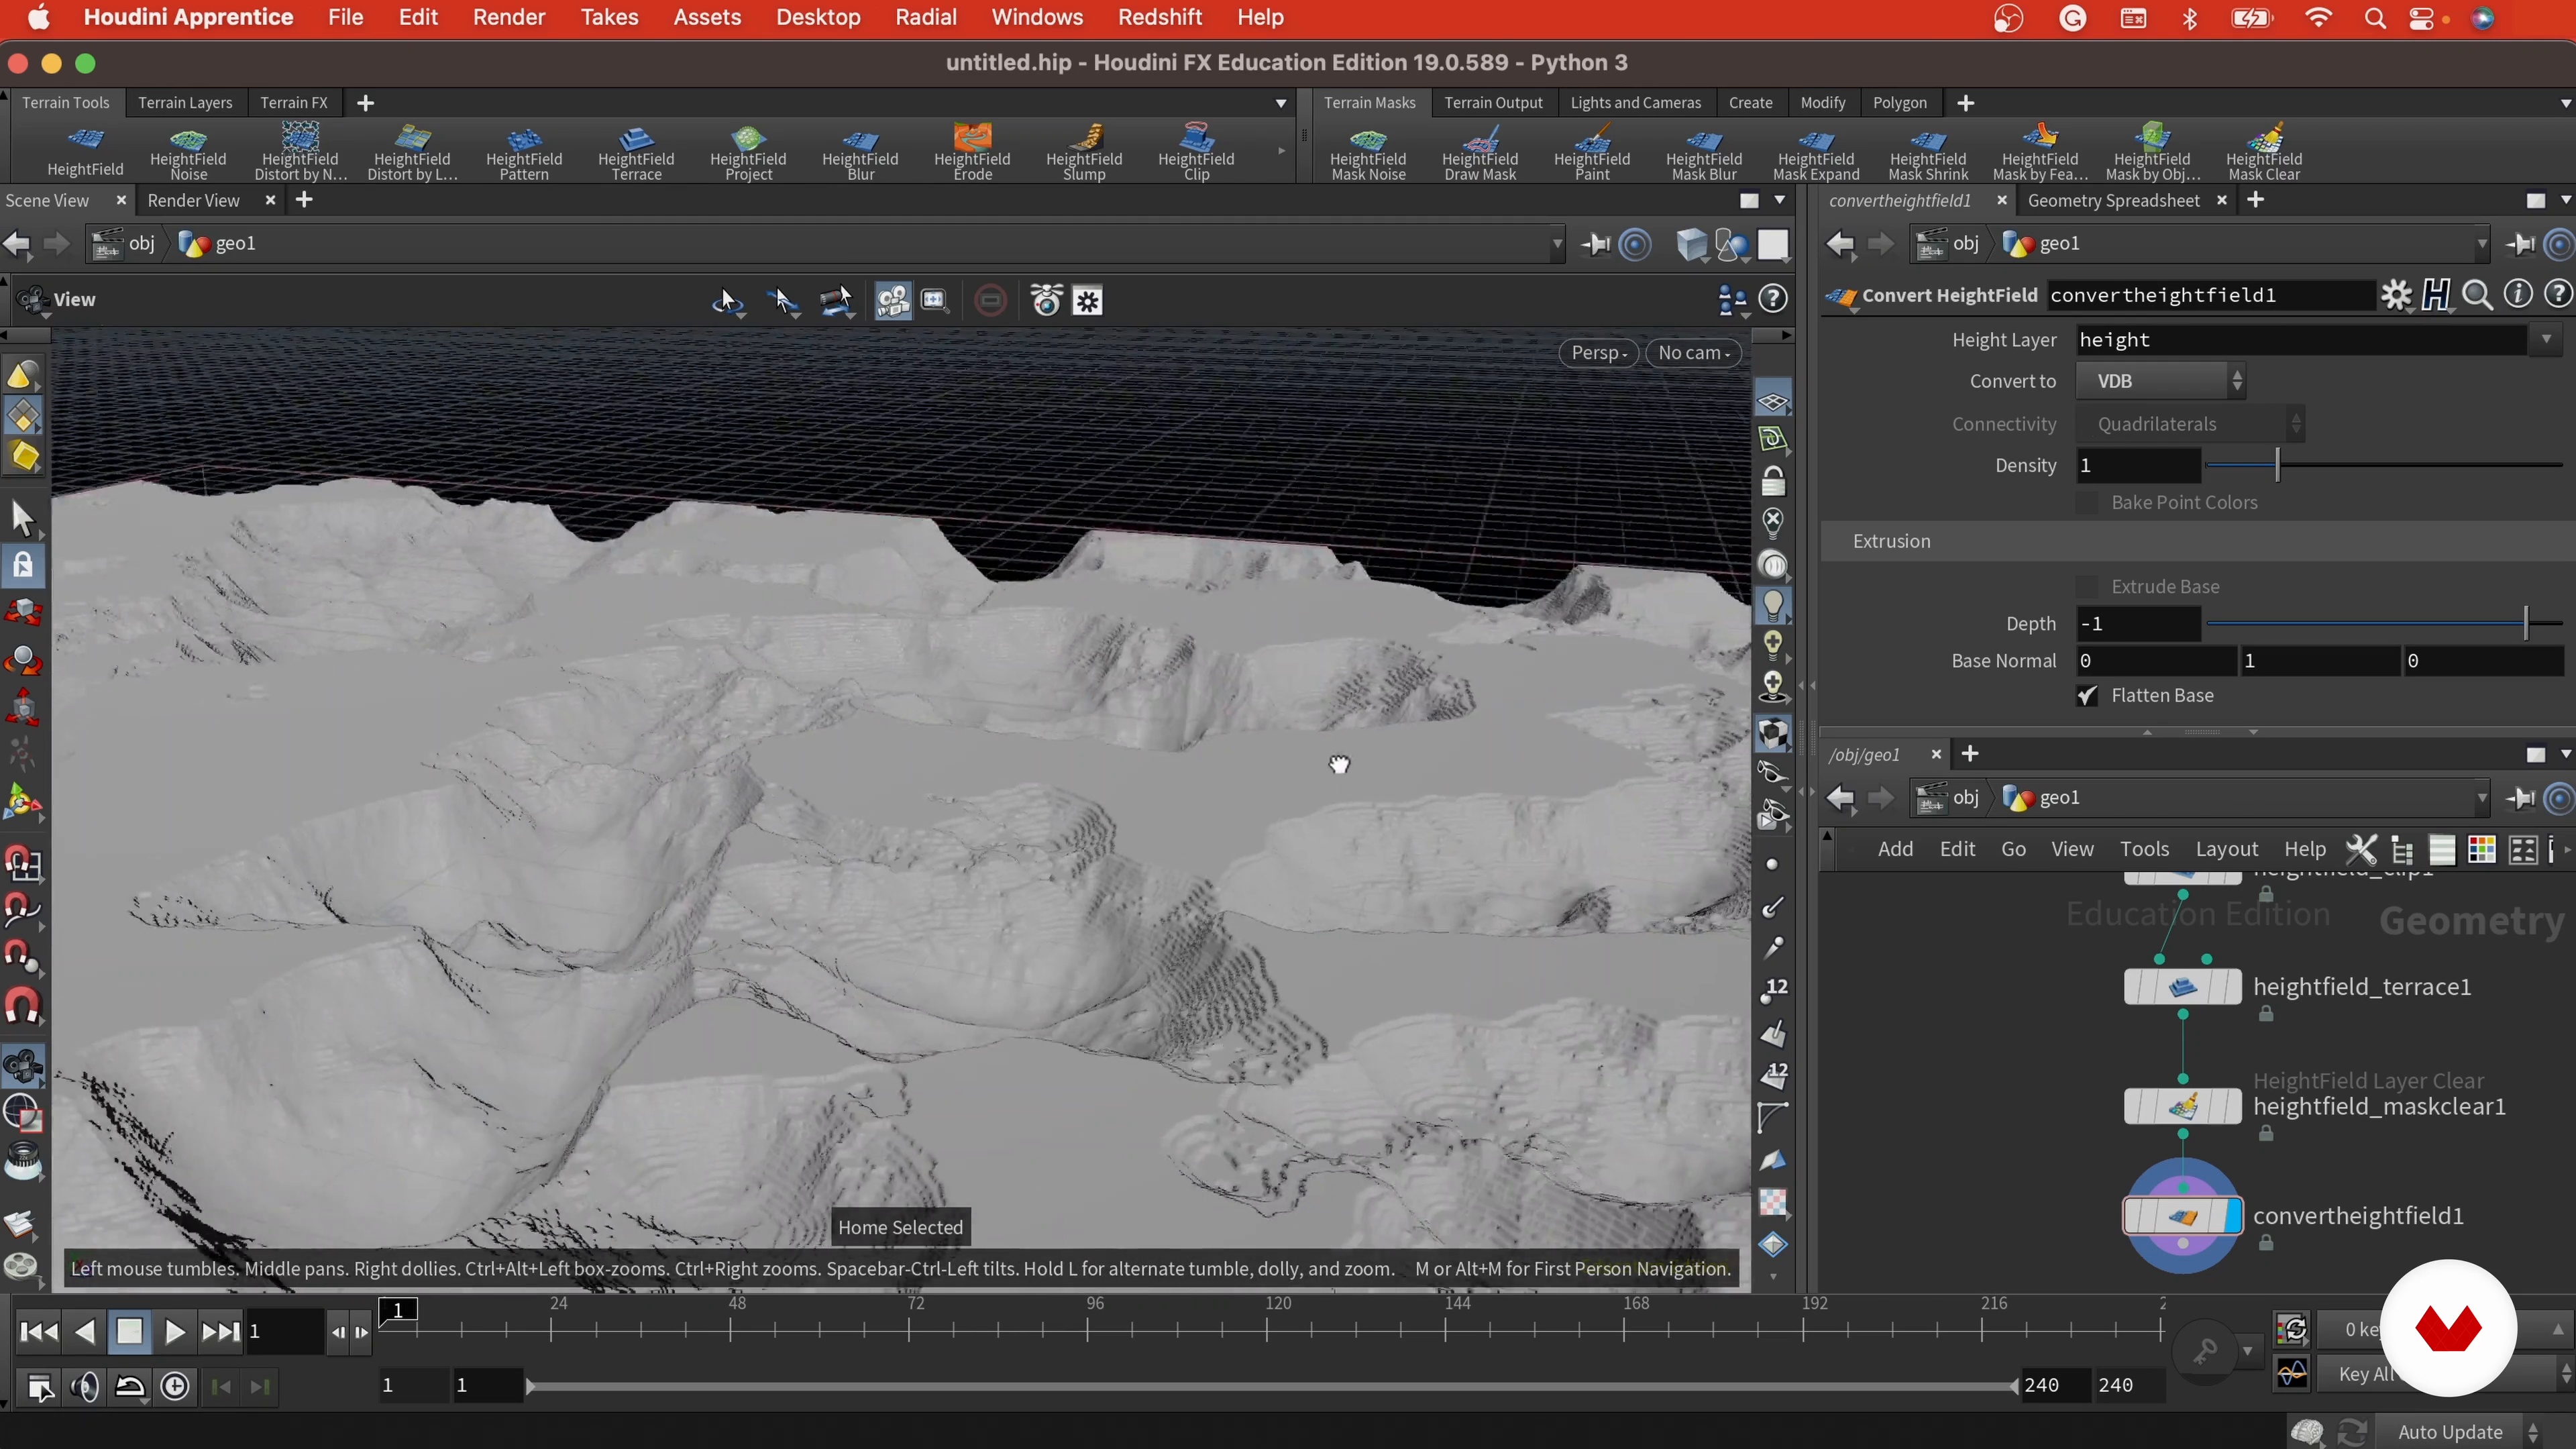Click the geo1 path button in network editor
Screen dimensions: 2576x1449
[x=2042, y=798]
